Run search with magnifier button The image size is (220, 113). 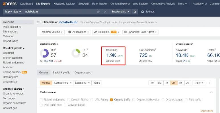[135, 12]
